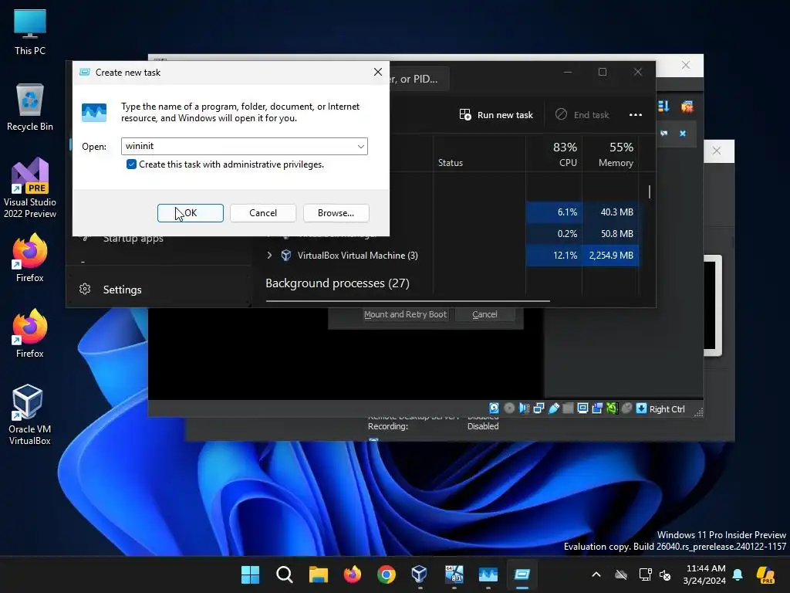The image size is (790, 593).
Task: Toggle administrative privileges checkbox
Action: [x=131, y=164]
